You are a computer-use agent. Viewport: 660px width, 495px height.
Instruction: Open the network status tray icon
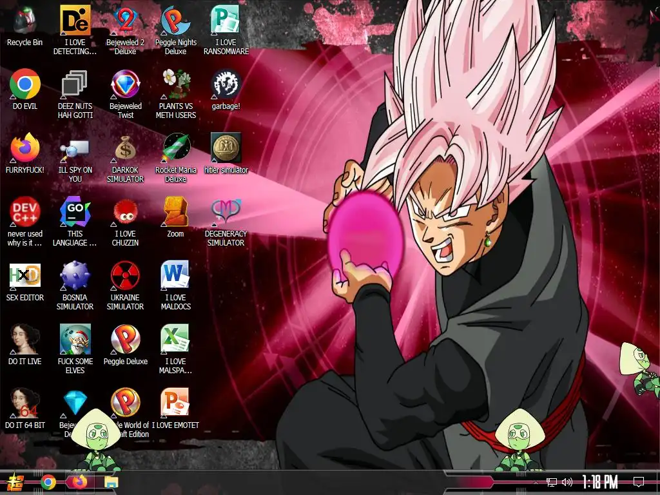click(552, 482)
